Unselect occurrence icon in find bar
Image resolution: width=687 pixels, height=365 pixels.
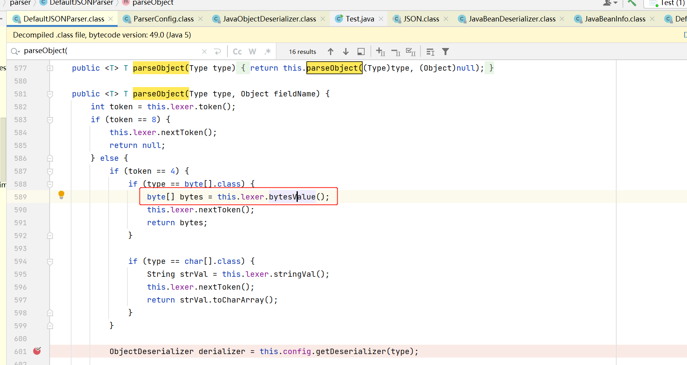click(395, 52)
